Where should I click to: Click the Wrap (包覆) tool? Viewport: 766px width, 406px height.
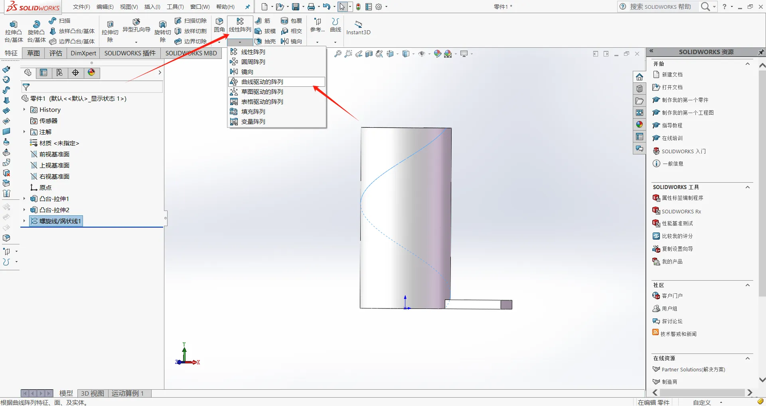[291, 21]
